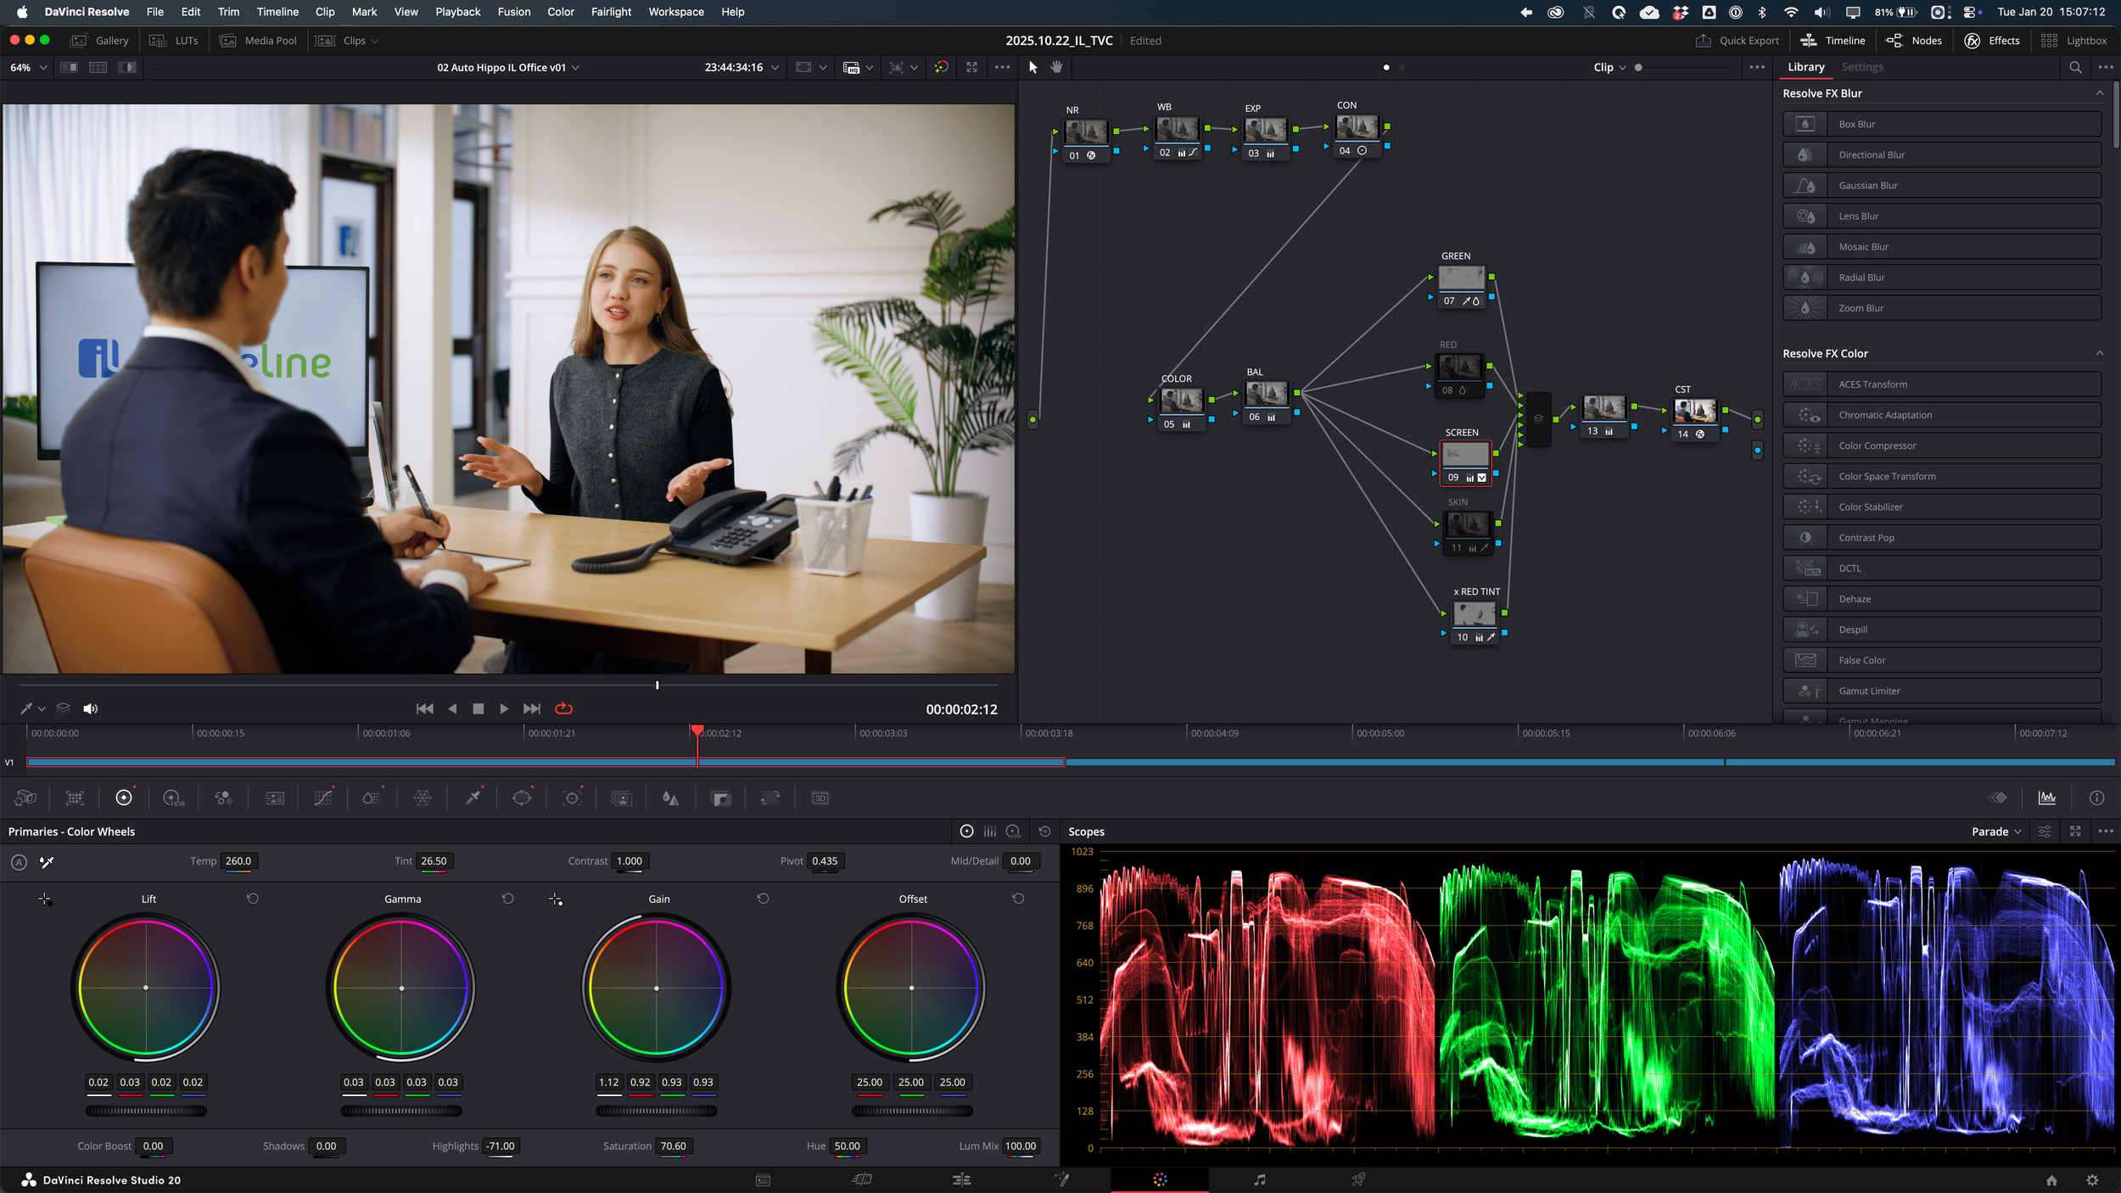This screenshot has height=1193, width=2121.
Task: Open the Blur palette icon
Action: coord(670,798)
